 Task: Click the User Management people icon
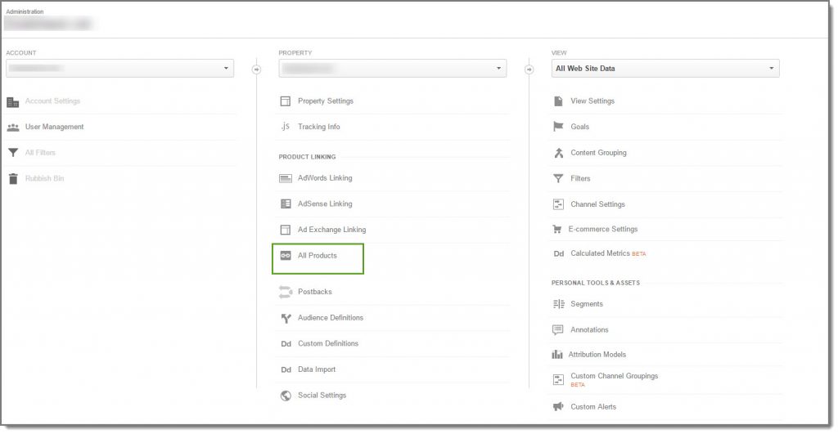[x=13, y=128]
